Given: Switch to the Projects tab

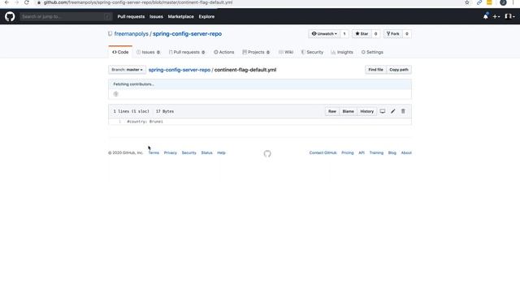Looking at the screenshot, I should [x=256, y=52].
